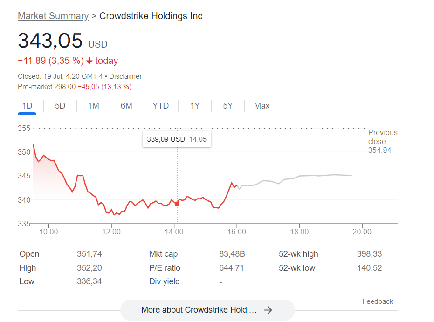Open the Market Summary link
This screenshot has width=434, height=322.
tap(53, 16)
